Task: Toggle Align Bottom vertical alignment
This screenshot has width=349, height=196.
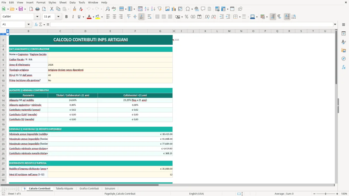Action: point(141,17)
